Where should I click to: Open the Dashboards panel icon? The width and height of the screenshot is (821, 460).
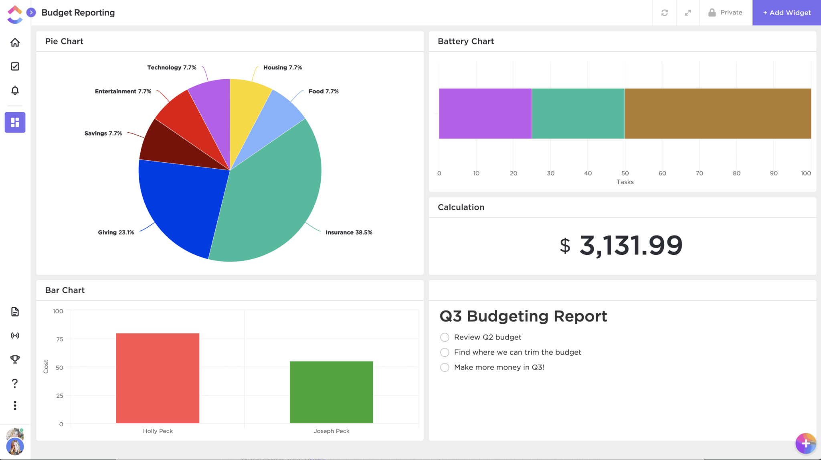15,122
